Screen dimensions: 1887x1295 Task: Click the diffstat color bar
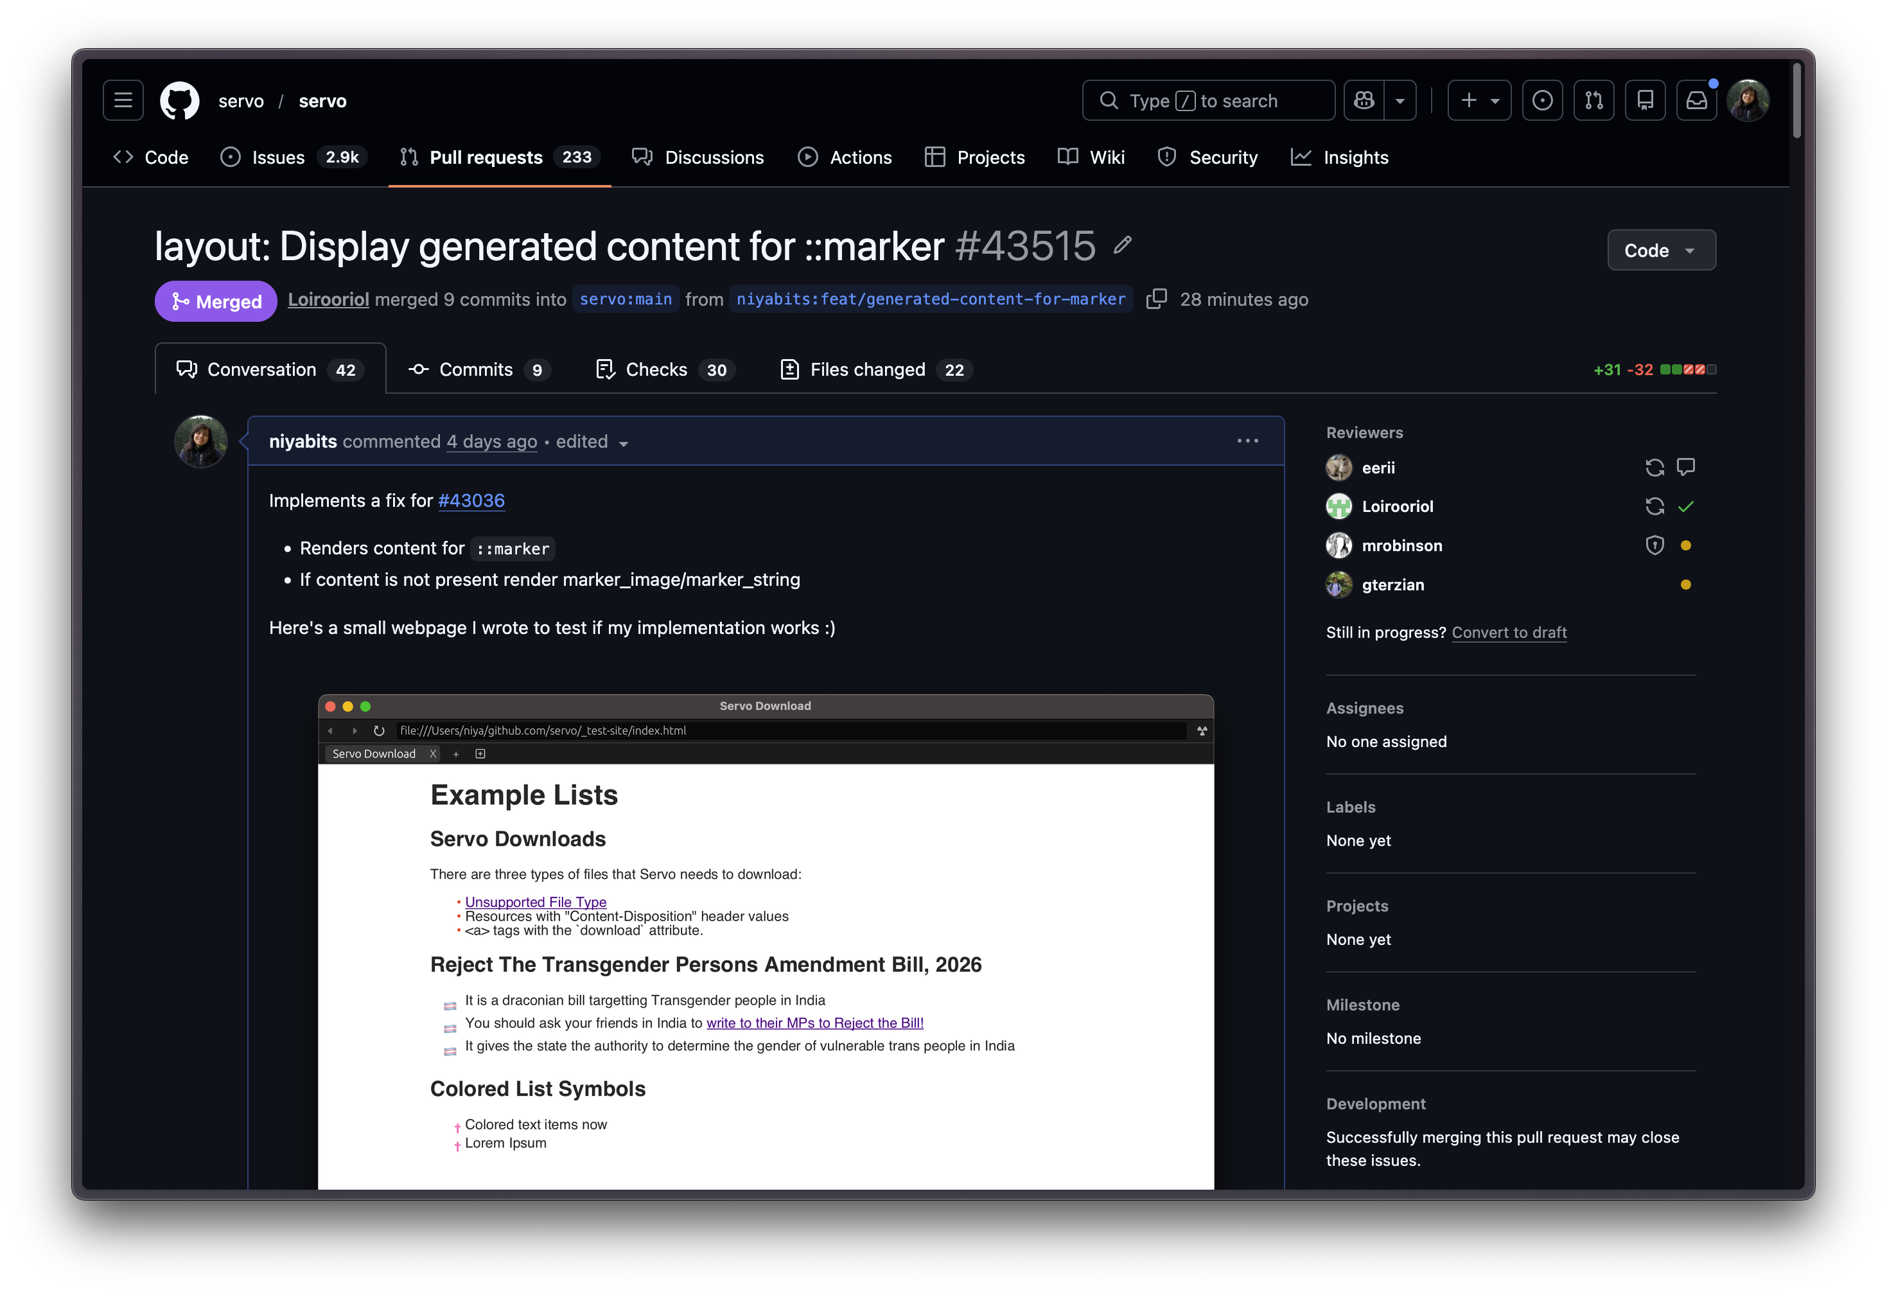click(x=1688, y=369)
